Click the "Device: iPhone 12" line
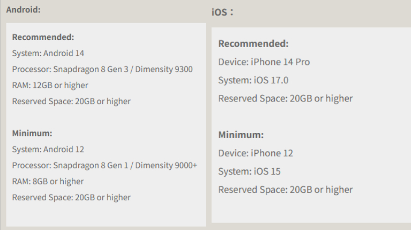411x230 pixels. (256, 153)
